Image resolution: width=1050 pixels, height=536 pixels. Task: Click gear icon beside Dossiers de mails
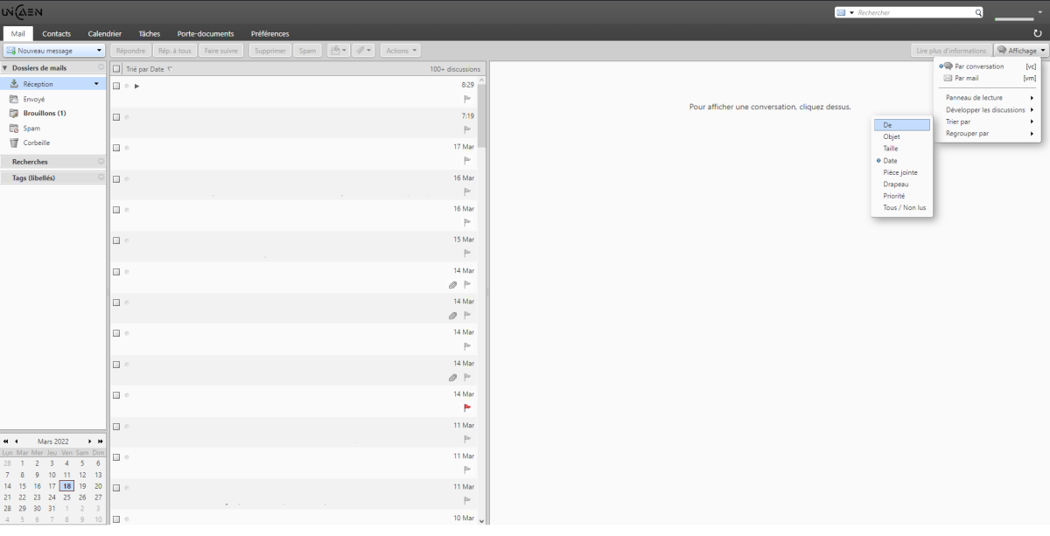(101, 67)
